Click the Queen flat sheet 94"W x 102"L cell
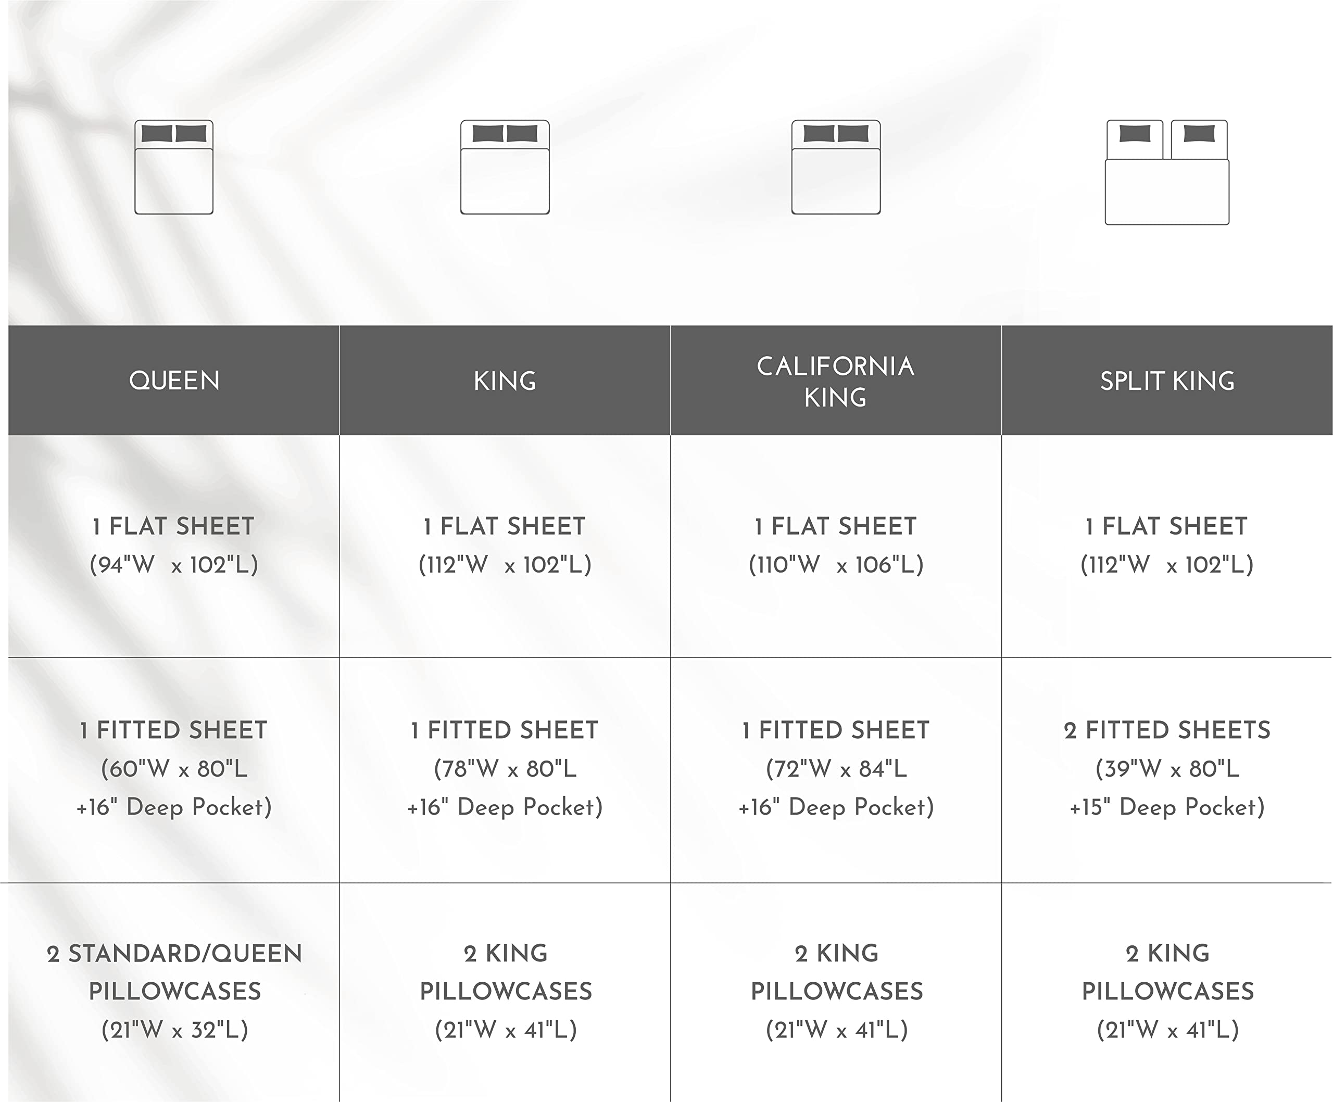 tap(174, 545)
